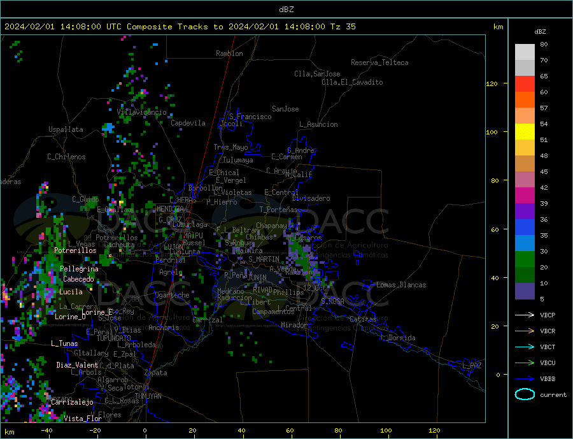Click the 'Pellegrina' label
Viewport: 573px width, 439px height.
[x=79, y=268]
